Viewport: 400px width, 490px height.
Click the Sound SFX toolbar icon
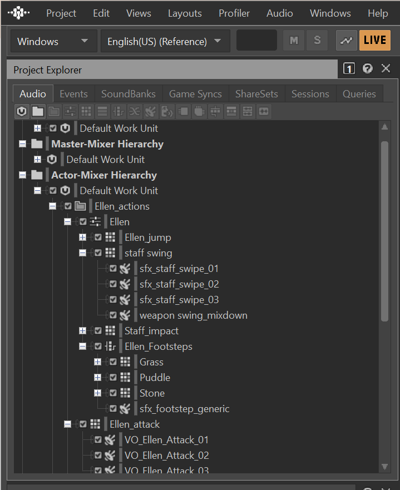pyautogui.click(x=151, y=112)
